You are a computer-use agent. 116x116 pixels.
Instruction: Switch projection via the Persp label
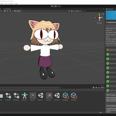click(x=99, y=23)
